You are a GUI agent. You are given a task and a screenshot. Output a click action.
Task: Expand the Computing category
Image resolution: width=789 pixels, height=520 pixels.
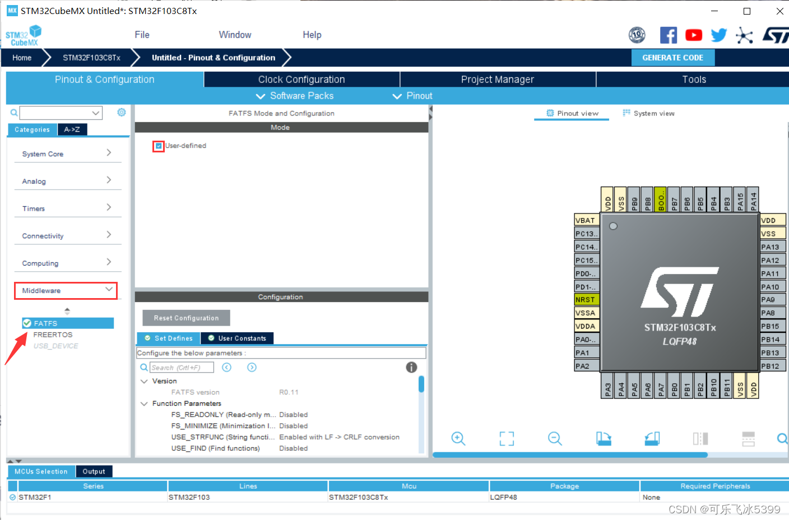[x=109, y=262]
